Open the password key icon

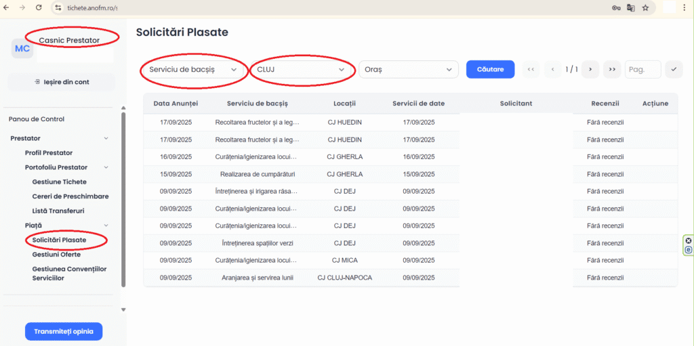[617, 7]
